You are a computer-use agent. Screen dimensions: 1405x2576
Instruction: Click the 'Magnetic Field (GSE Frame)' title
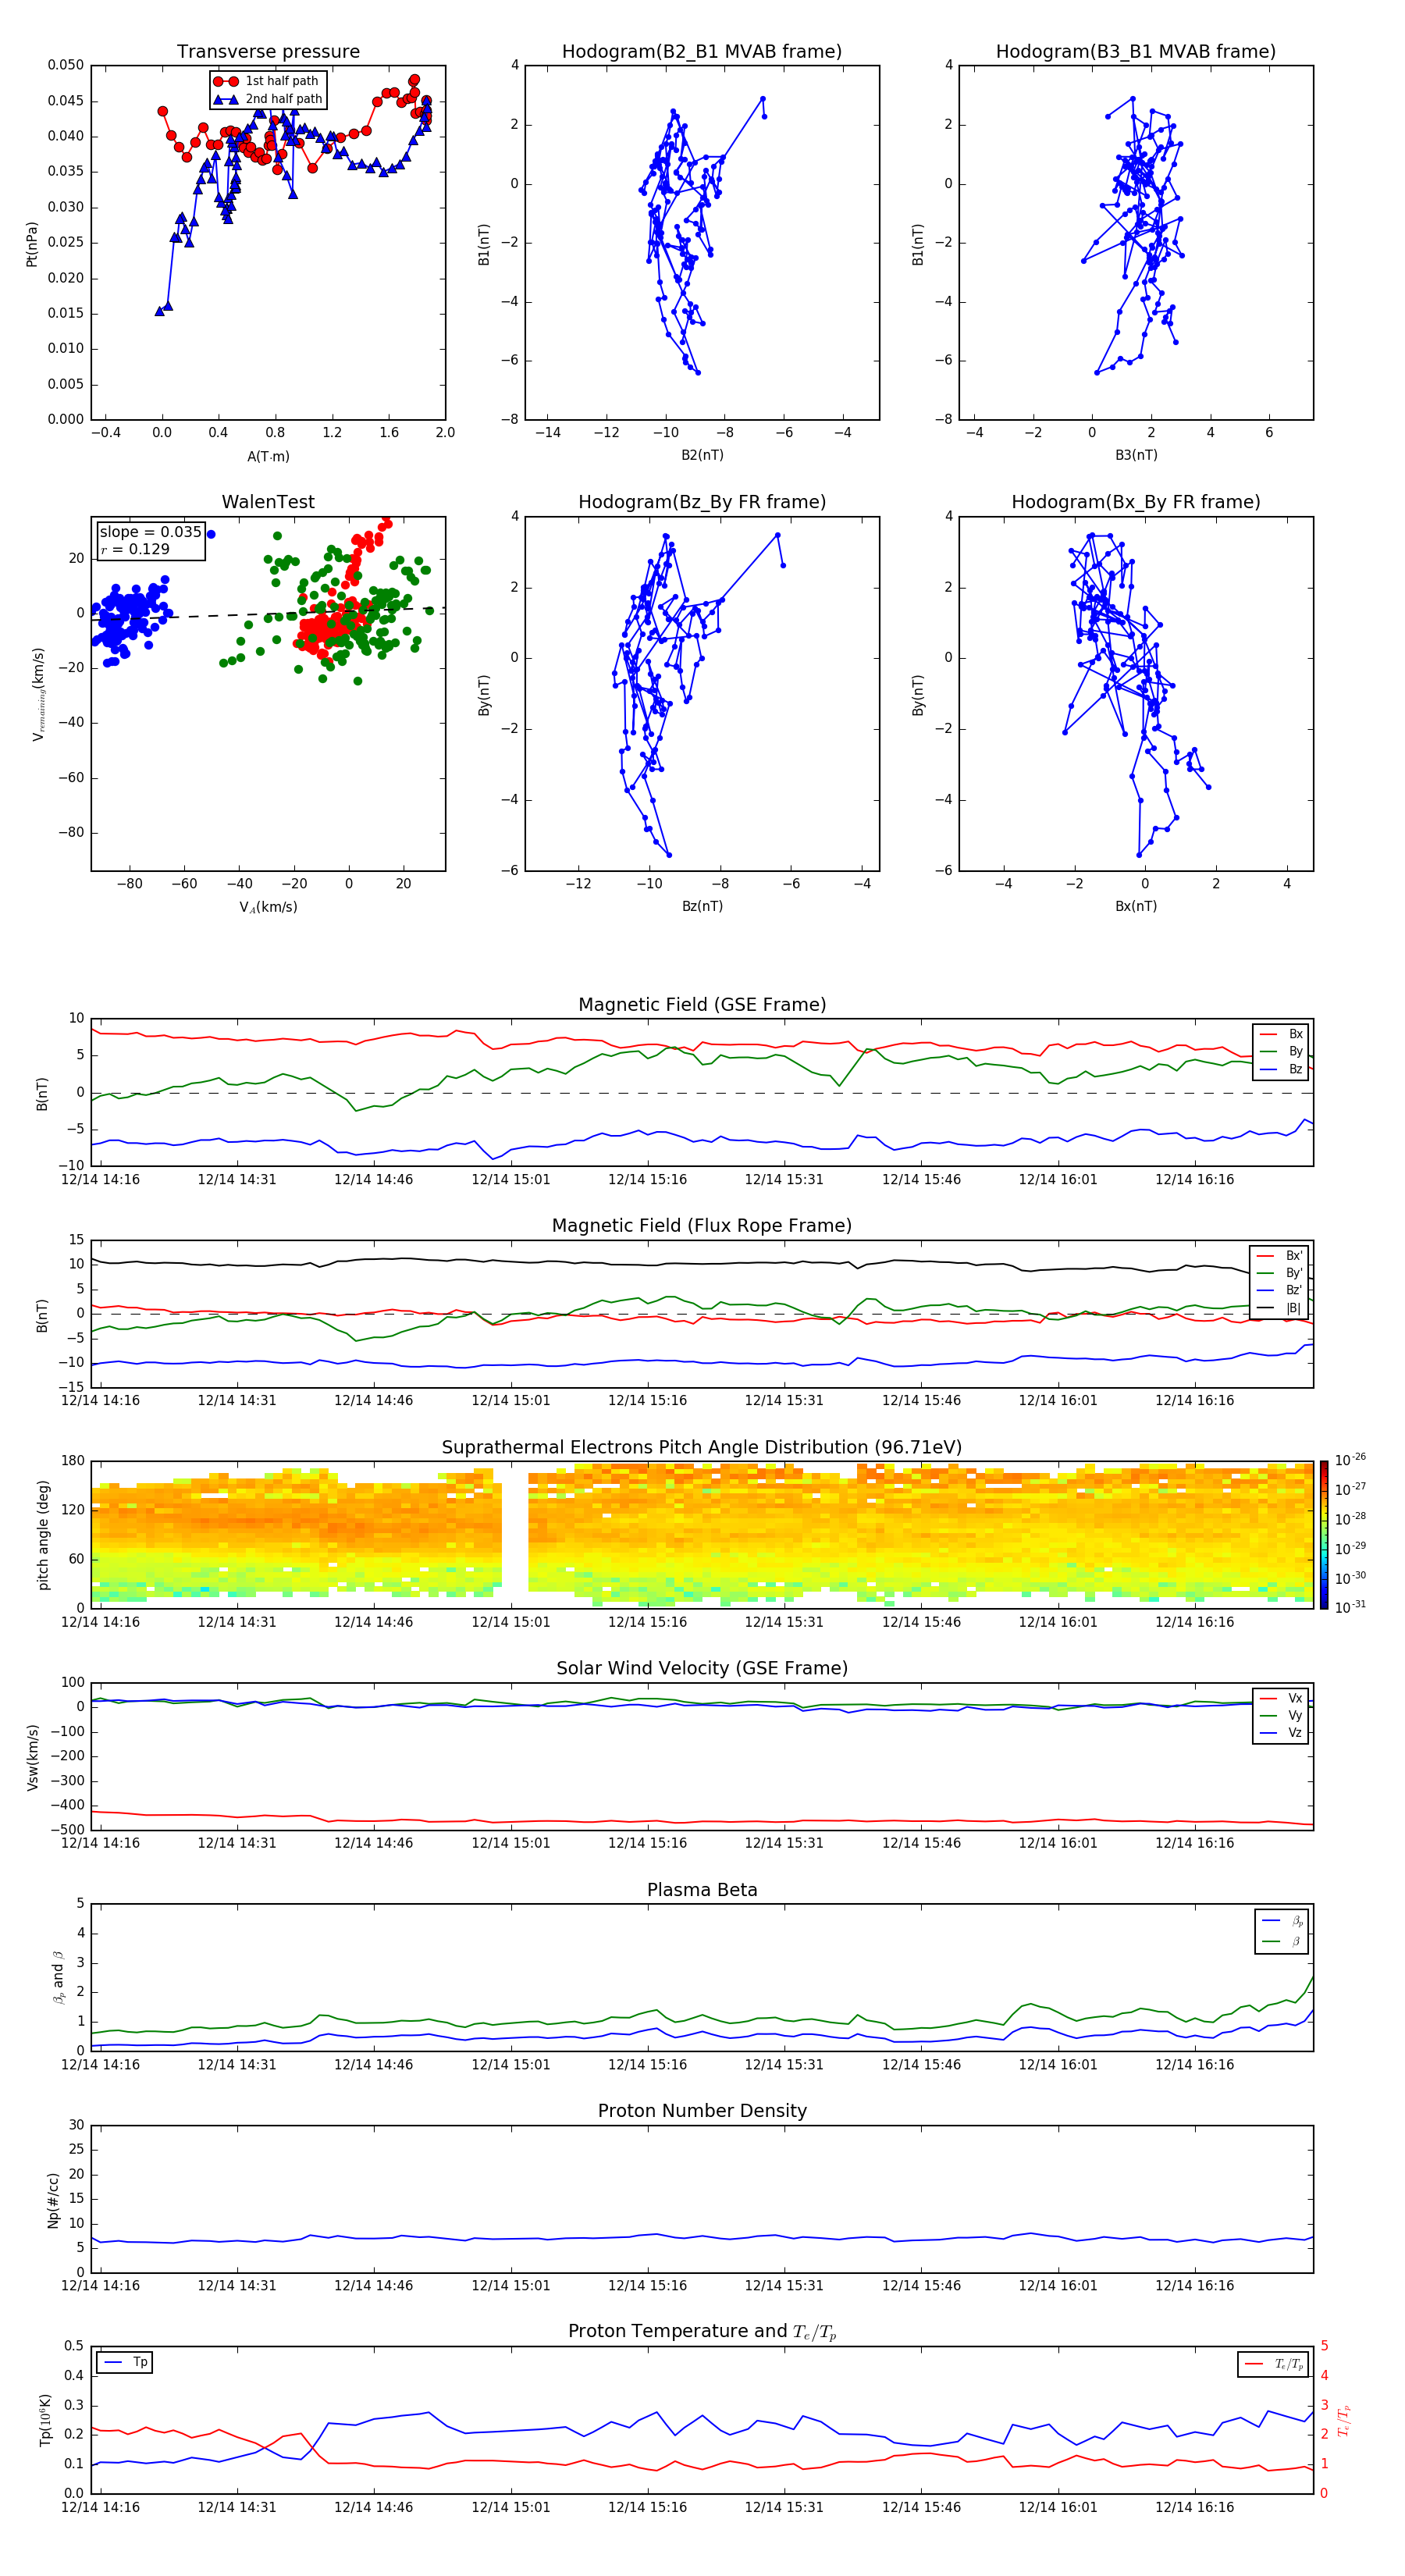[702, 1005]
